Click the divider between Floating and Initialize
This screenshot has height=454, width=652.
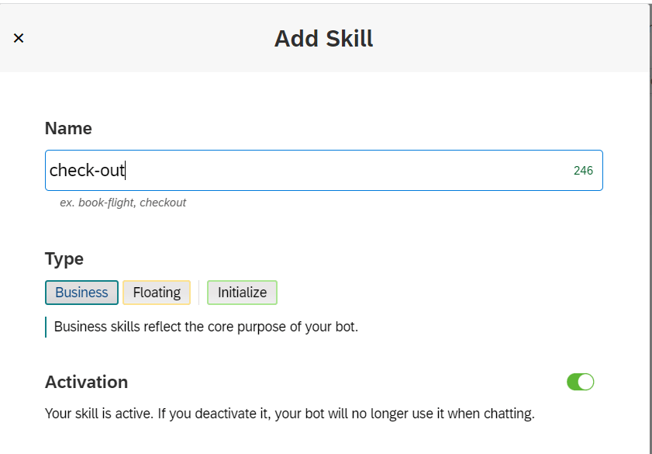[x=199, y=293]
